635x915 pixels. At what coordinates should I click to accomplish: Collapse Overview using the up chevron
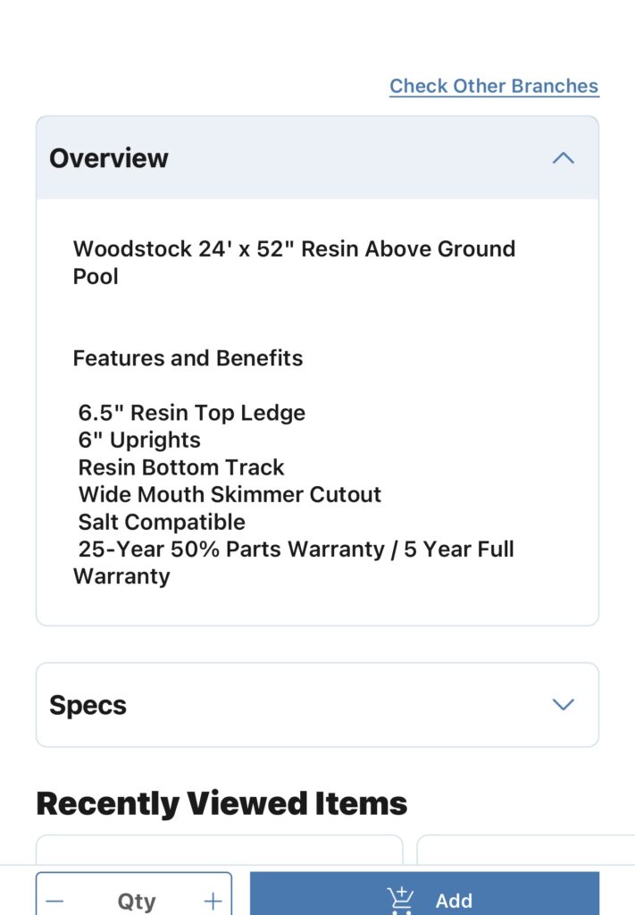563,158
